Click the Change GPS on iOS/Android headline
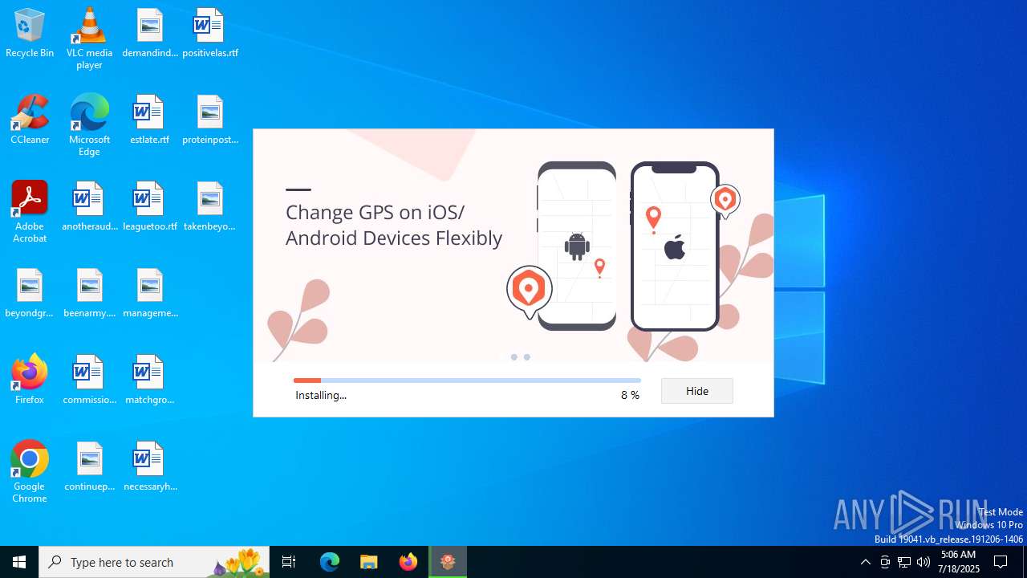The width and height of the screenshot is (1027, 578). point(394,225)
